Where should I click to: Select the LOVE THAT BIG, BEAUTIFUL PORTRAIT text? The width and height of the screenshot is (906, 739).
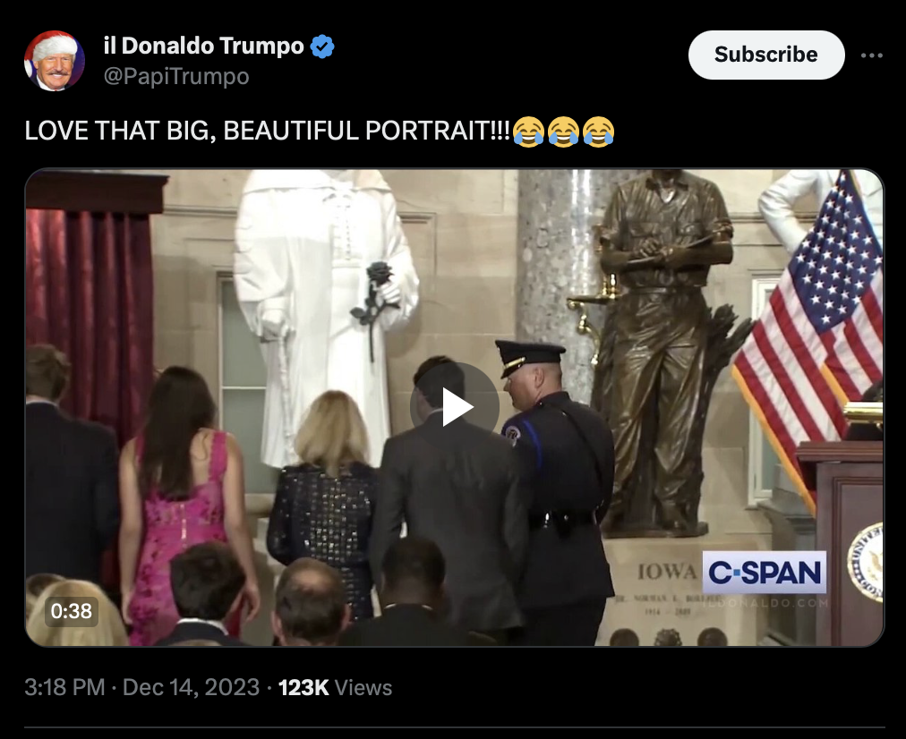click(x=267, y=131)
